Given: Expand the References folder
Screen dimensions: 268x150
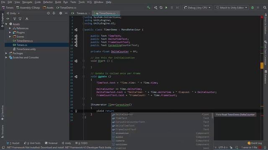Looking at the screenshot, I should 10,28.
